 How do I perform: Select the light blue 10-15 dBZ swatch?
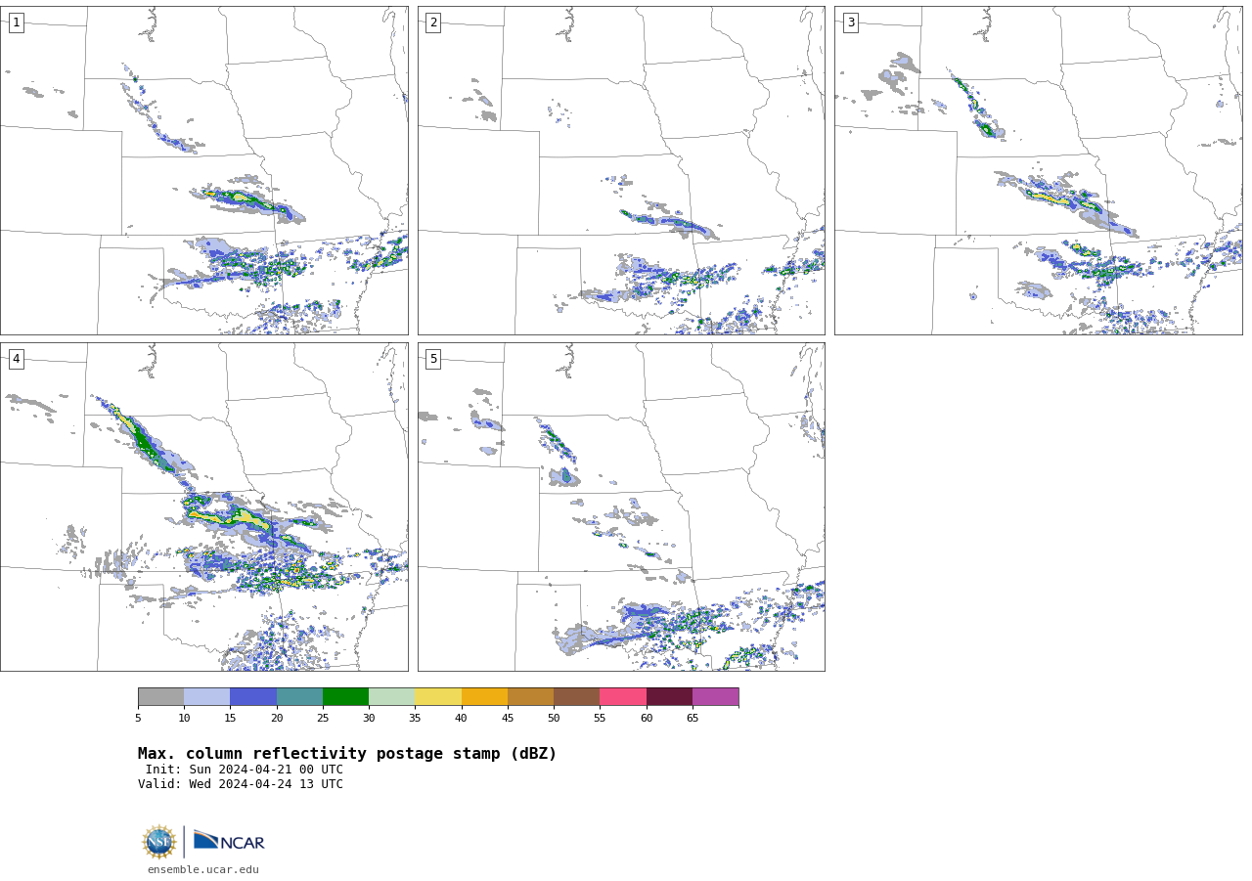tap(207, 696)
